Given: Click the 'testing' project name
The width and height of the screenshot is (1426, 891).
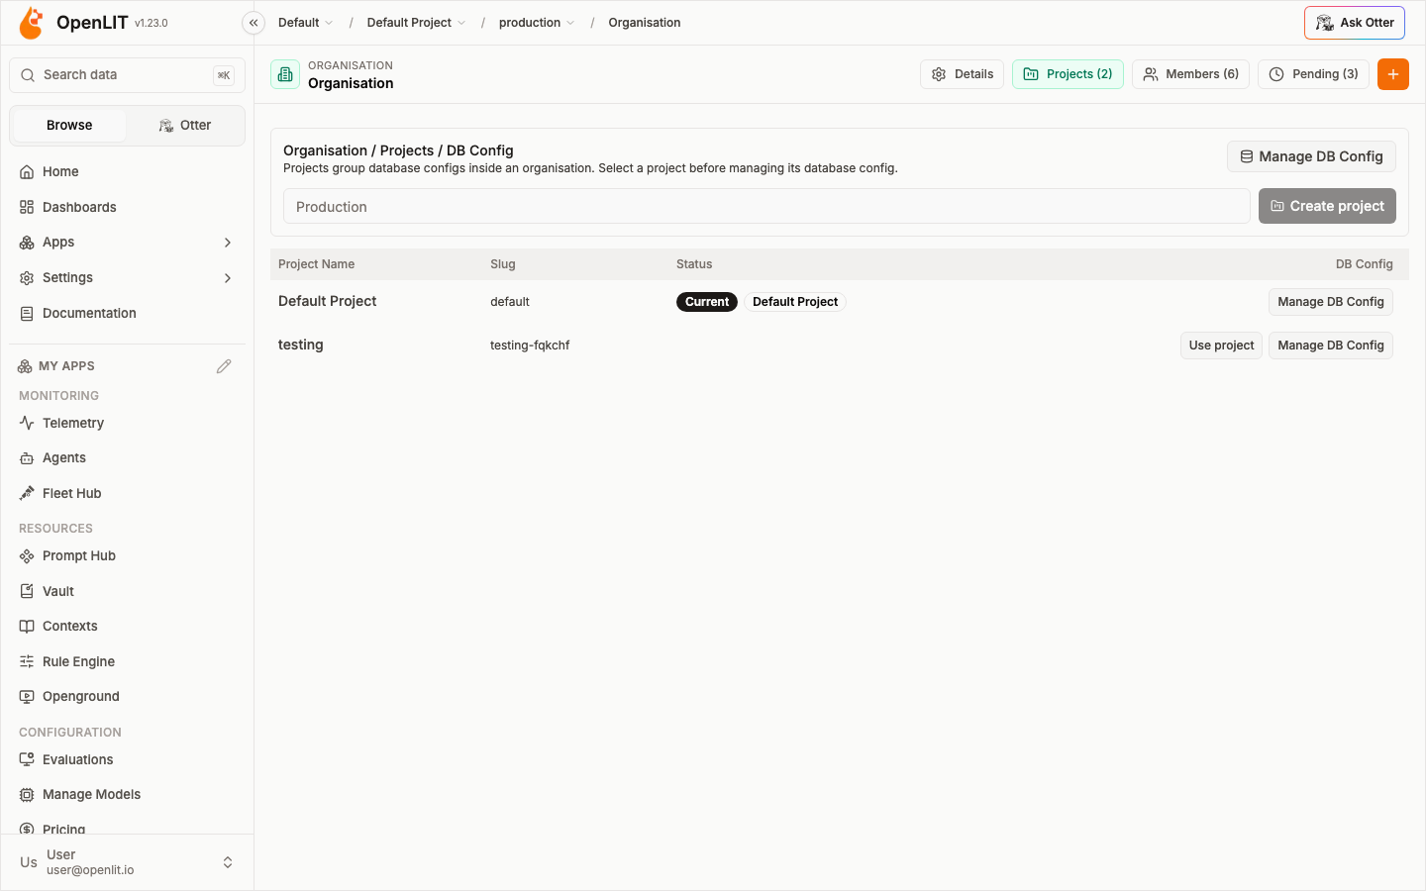Looking at the screenshot, I should pyautogui.click(x=301, y=345).
